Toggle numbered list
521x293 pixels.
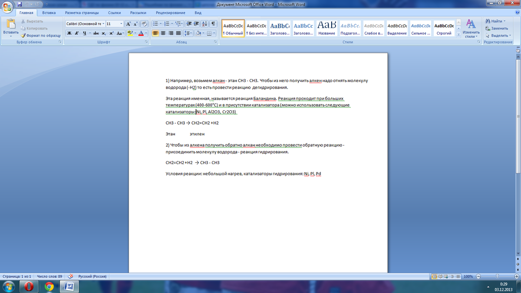[167, 24]
